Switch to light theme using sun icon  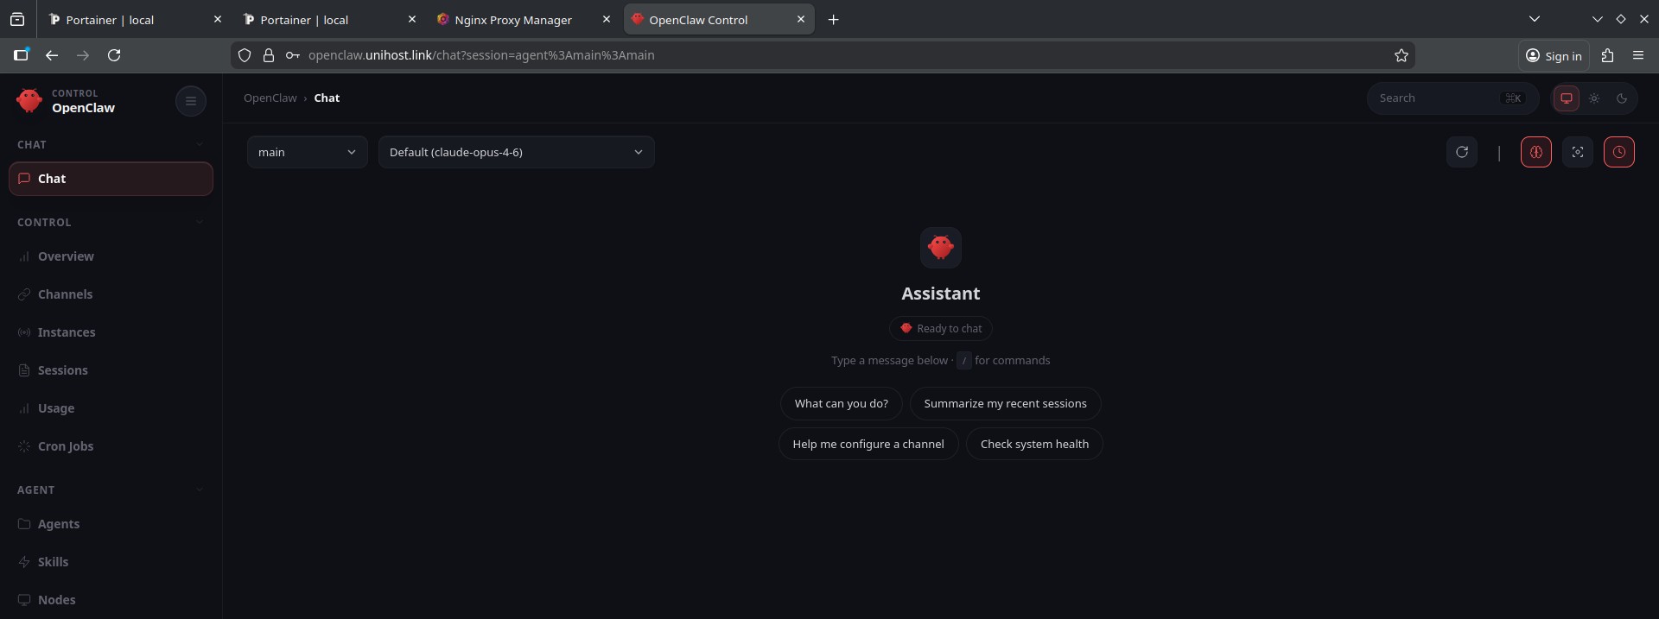(1594, 98)
